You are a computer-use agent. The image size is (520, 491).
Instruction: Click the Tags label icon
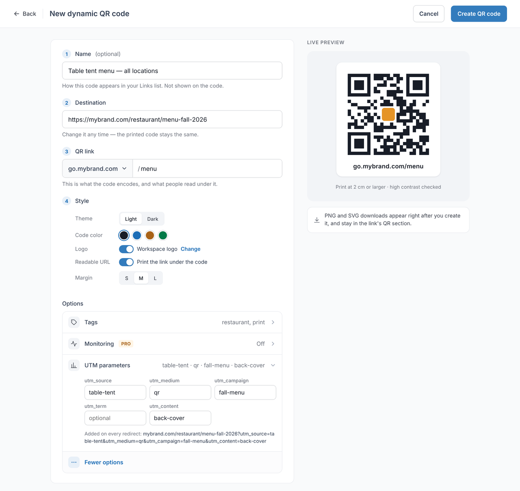pyautogui.click(x=74, y=322)
